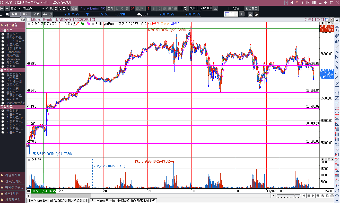Screen dimensions: 340x203
Task: Select the 추세선 tab
Action: click(47, 14)
